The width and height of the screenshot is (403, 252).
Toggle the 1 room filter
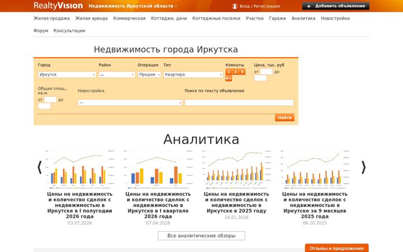[x=228, y=72]
